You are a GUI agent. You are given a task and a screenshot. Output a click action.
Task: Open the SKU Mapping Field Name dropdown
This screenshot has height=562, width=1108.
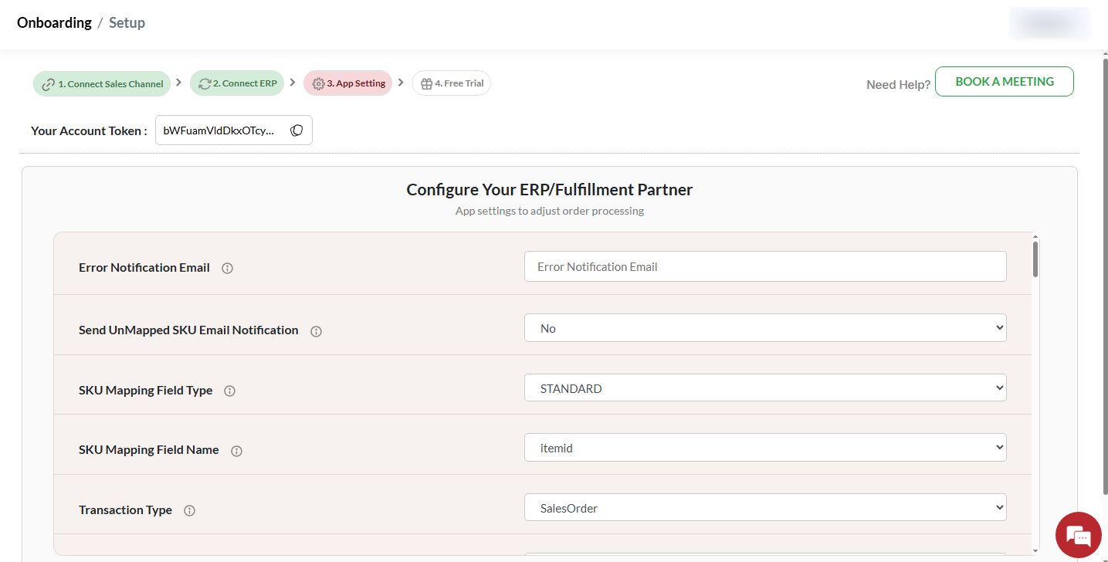coord(764,448)
